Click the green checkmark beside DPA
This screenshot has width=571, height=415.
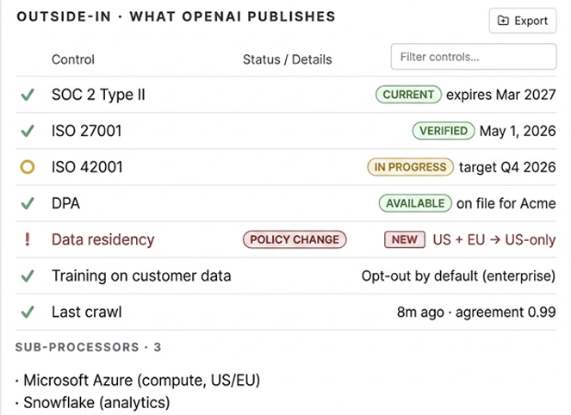pos(28,203)
